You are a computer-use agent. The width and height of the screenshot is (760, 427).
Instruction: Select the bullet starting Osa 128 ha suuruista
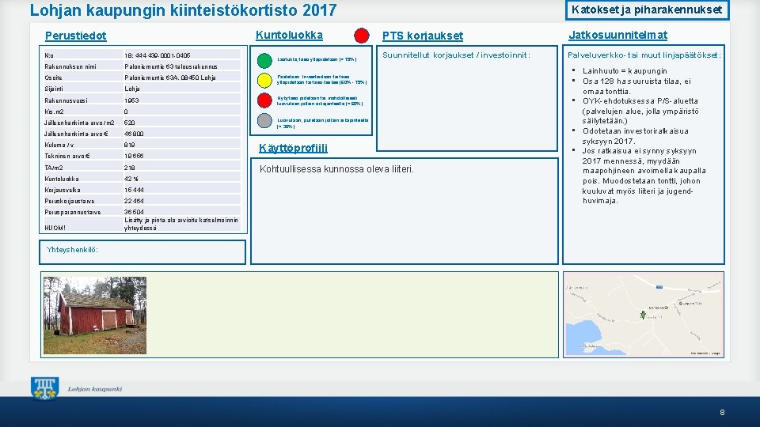coord(636,86)
